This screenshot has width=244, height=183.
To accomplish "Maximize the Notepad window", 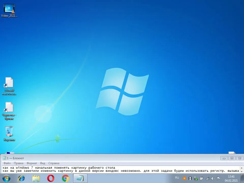I will tap(232, 158).
